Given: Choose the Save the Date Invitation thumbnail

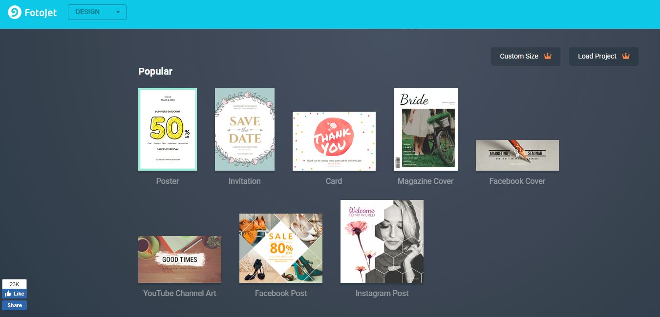Looking at the screenshot, I should point(245,129).
